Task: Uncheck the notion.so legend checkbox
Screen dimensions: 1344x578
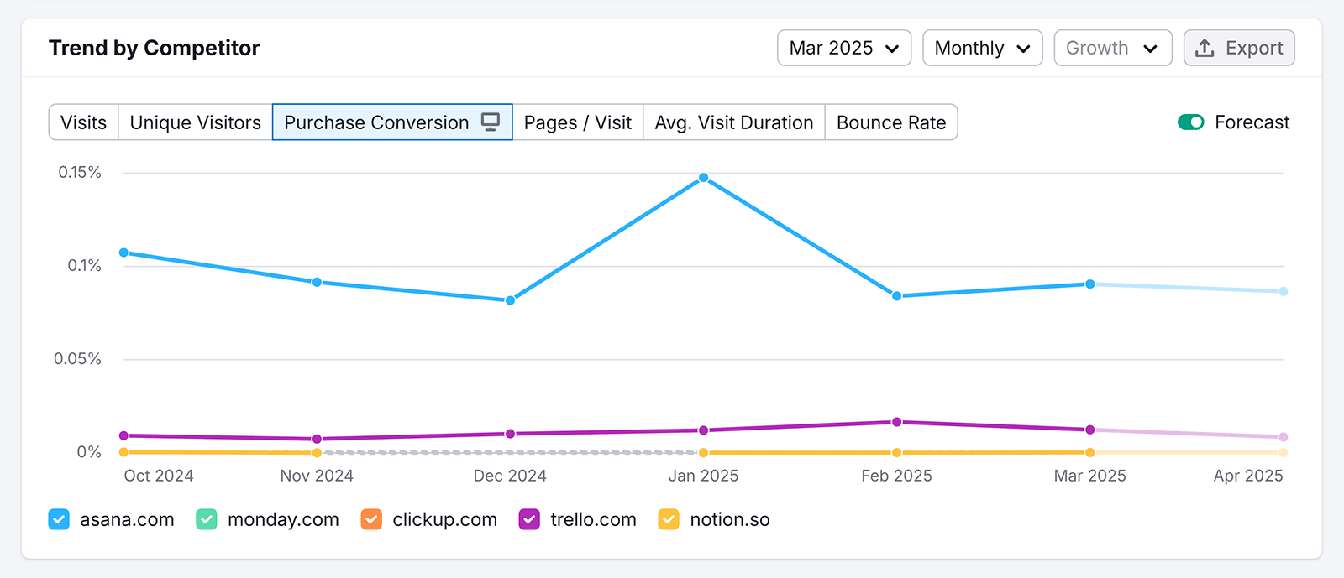Action: pyautogui.click(x=669, y=520)
